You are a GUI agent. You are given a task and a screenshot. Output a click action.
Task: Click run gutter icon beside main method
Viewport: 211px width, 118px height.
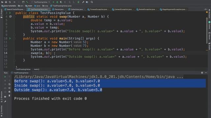pyautogui.click(x=10, y=38)
